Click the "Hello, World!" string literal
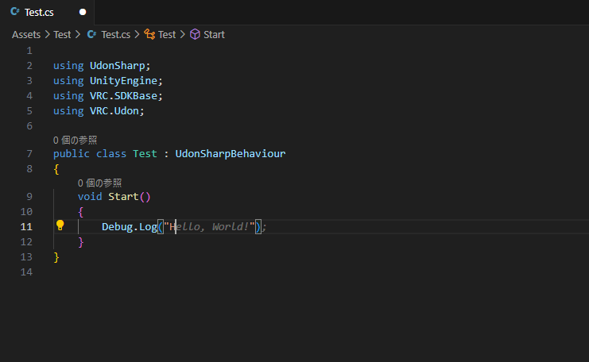This screenshot has height=362, width=589. tap(211, 227)
